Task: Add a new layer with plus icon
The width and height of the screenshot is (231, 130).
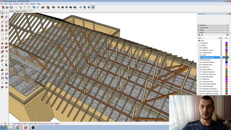Action: pos(199,35)
